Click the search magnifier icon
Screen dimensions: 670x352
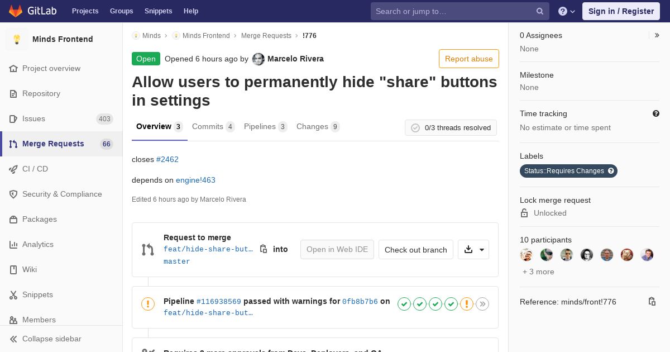coord(540,11)
